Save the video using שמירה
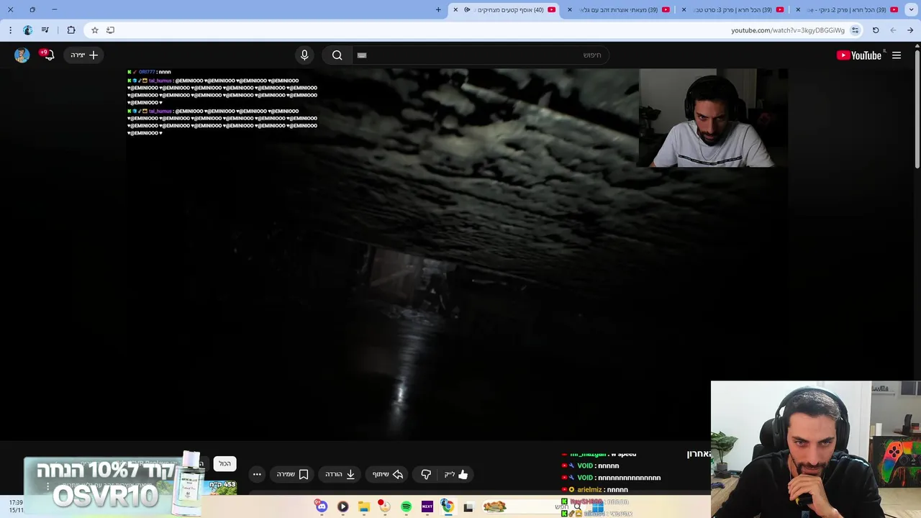Screen dimensions: 921x518 coord(293,474)
